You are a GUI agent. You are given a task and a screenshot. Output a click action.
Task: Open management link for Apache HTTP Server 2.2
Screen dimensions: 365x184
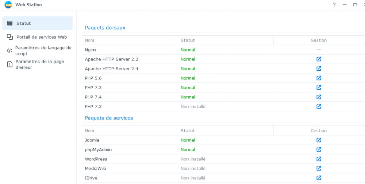pyautogui.click(x=319, y=59)
